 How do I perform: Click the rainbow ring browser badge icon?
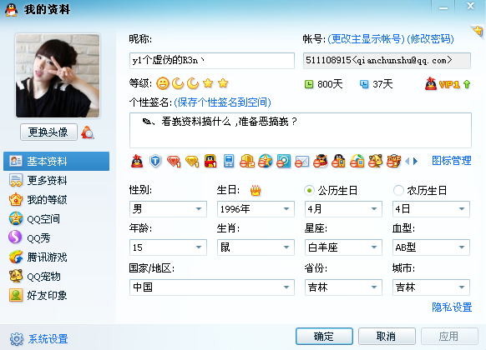pyautogui.click(x=357, y=161)
